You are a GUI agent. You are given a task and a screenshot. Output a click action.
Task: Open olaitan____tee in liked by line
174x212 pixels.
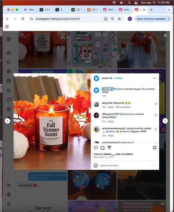[x=112, y=154]
